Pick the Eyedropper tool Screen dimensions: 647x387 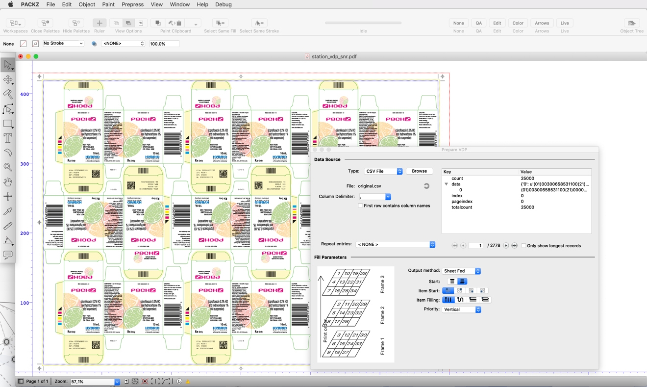(8, 211)
